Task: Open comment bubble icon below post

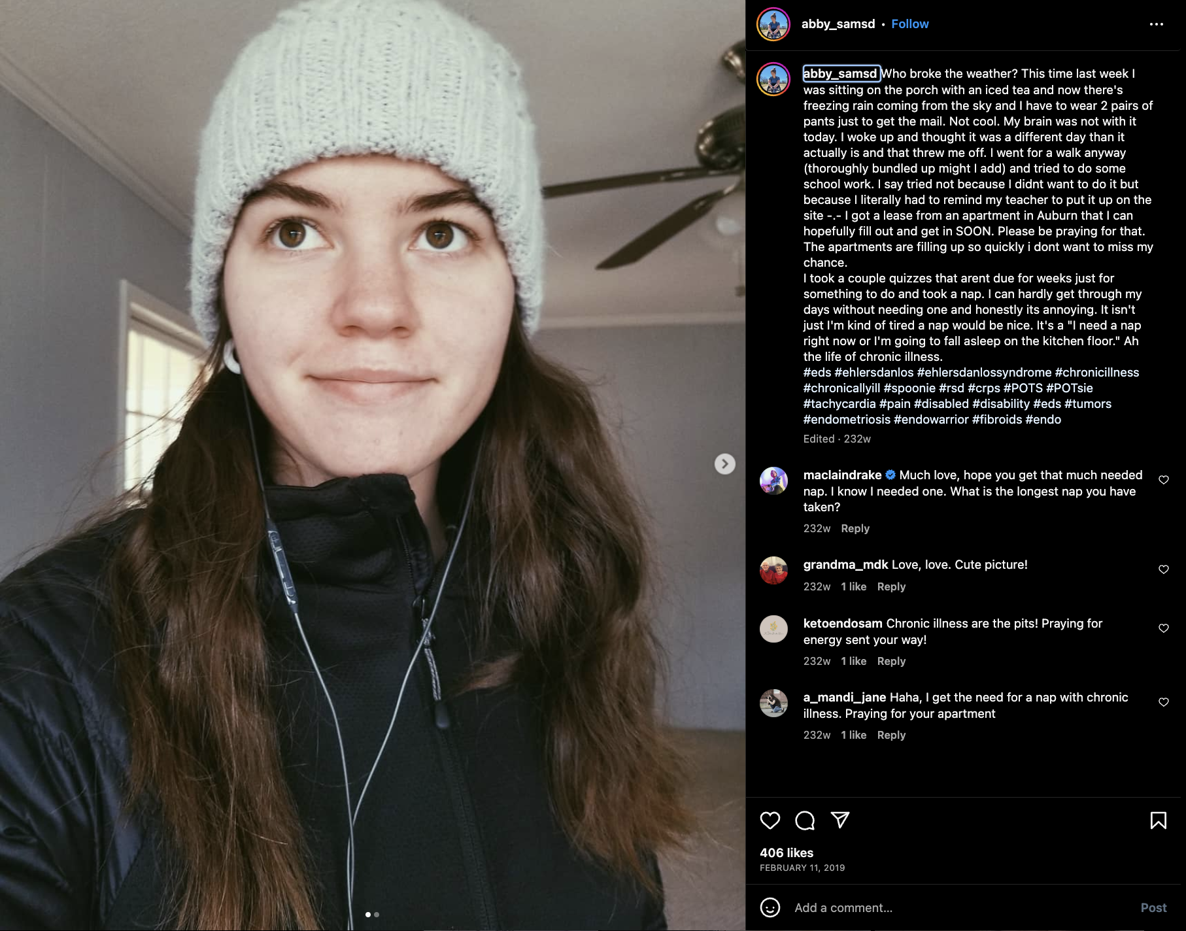Action: point(805,820)
